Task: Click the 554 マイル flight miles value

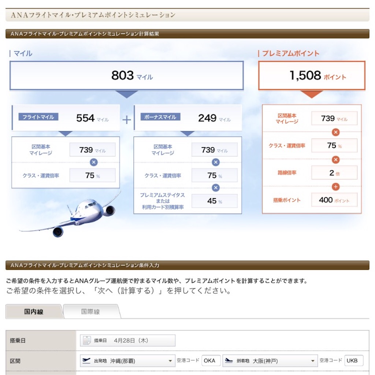Action: pyautogui.click(x=92, y=118)
